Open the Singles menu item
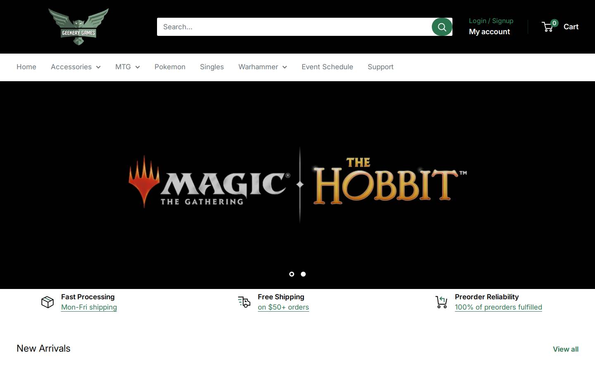The height and width of the screenshot is (371, 595). 212,67
